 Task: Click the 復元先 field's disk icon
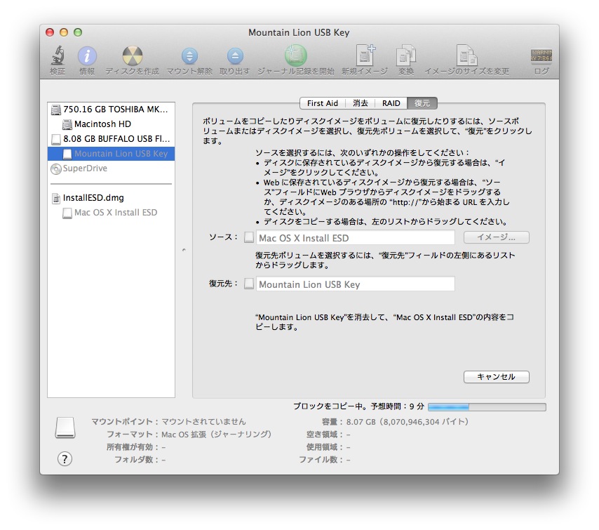[x=249, y=284]
